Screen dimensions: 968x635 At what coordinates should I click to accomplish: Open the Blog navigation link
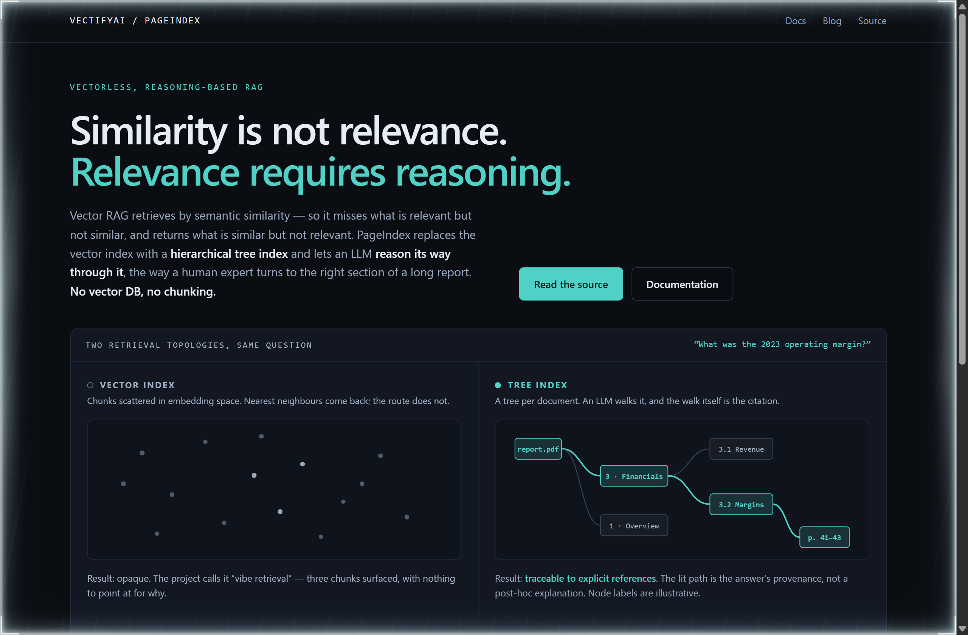pyautogui.click(x=831, y=21)
